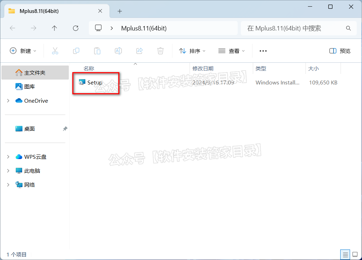Switch to details list view icon
This screenshot has width=362, height=260.
[x=345, y=255]
